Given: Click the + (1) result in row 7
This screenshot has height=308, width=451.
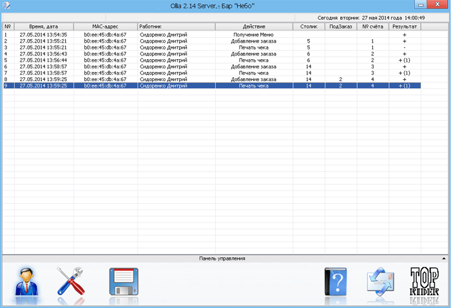Looking at the screenshot, I should (405, 73).
